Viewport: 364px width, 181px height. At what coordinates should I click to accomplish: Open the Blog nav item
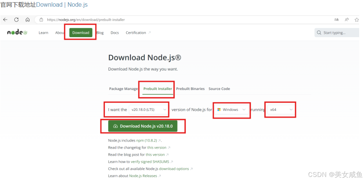tap(100, 33)
